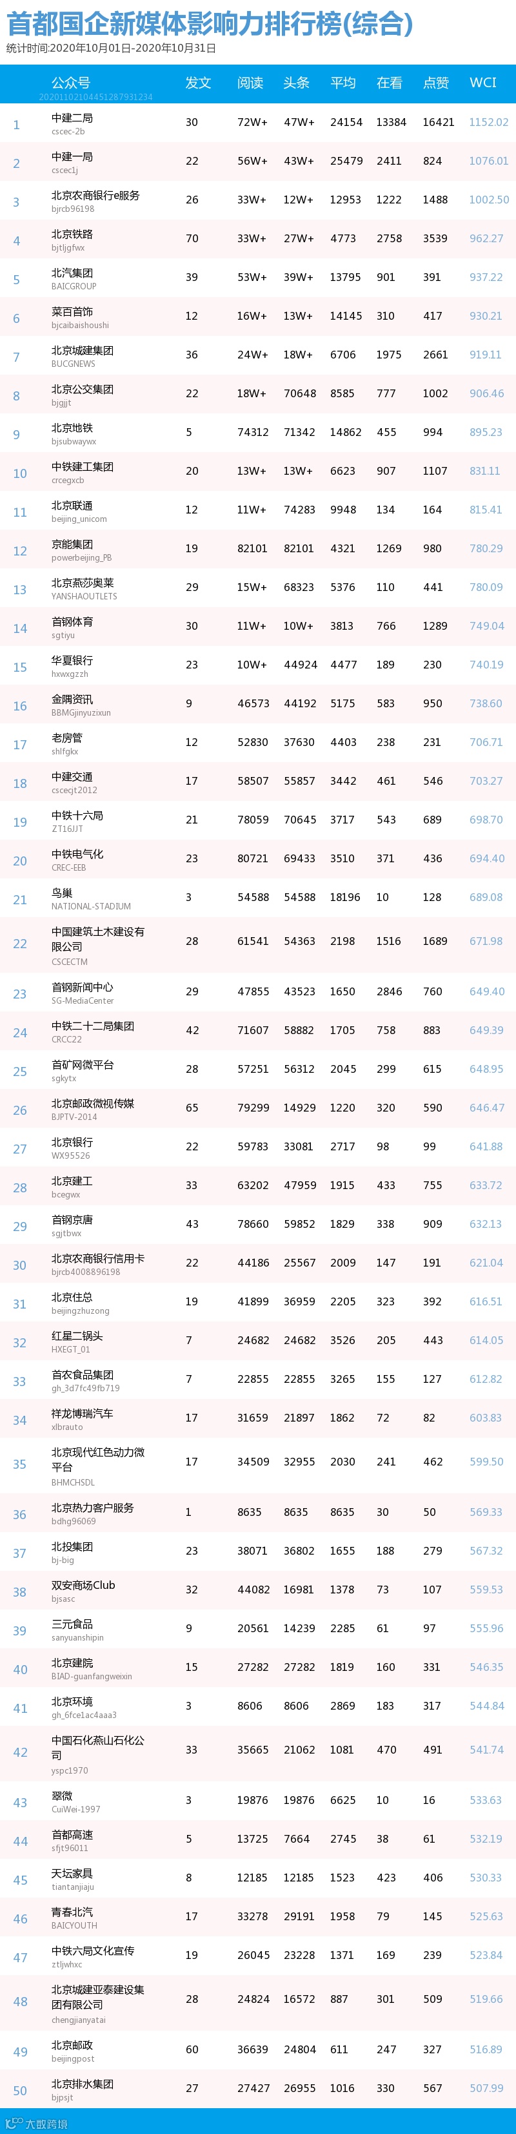Click the WCI value 648.95
The image size is (516, 2134).
click(x=486, y=1070)
